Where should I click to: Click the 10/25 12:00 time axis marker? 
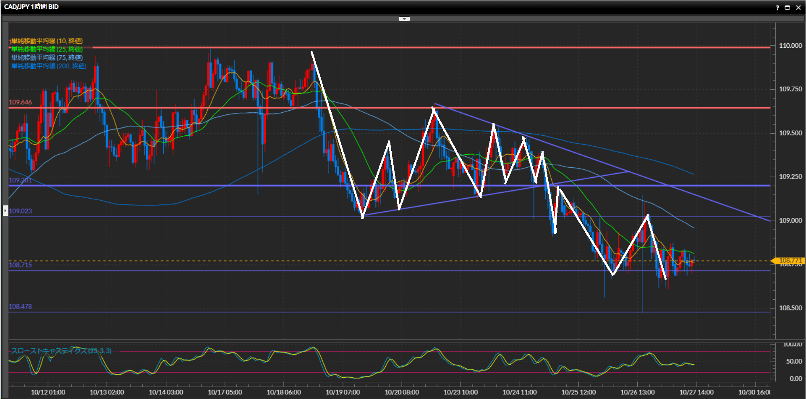point(578,392)
